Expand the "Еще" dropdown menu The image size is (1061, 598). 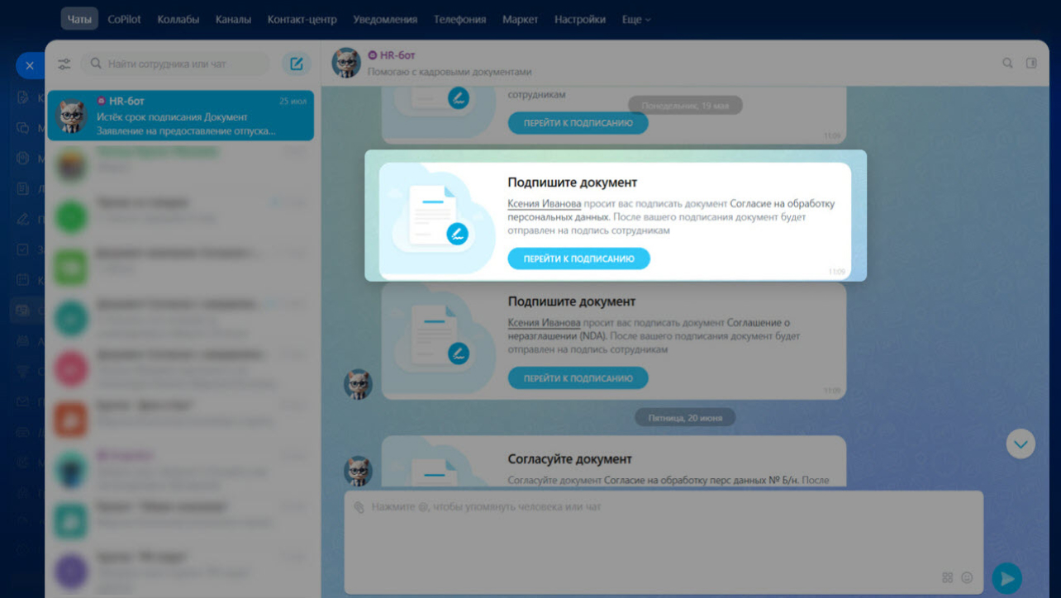point(635,19)
